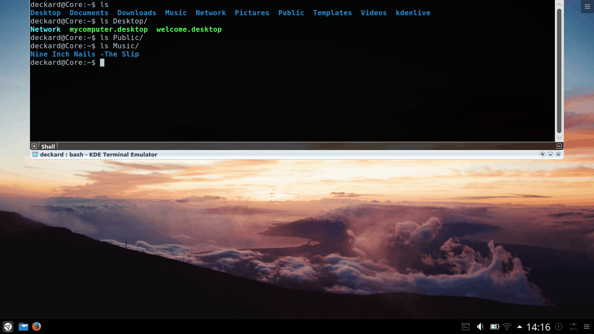The image size is (594, 334).
Task: Click 'deckard : bash - KDE Terminal Emulator' title
Action: [x=99, y=154]
